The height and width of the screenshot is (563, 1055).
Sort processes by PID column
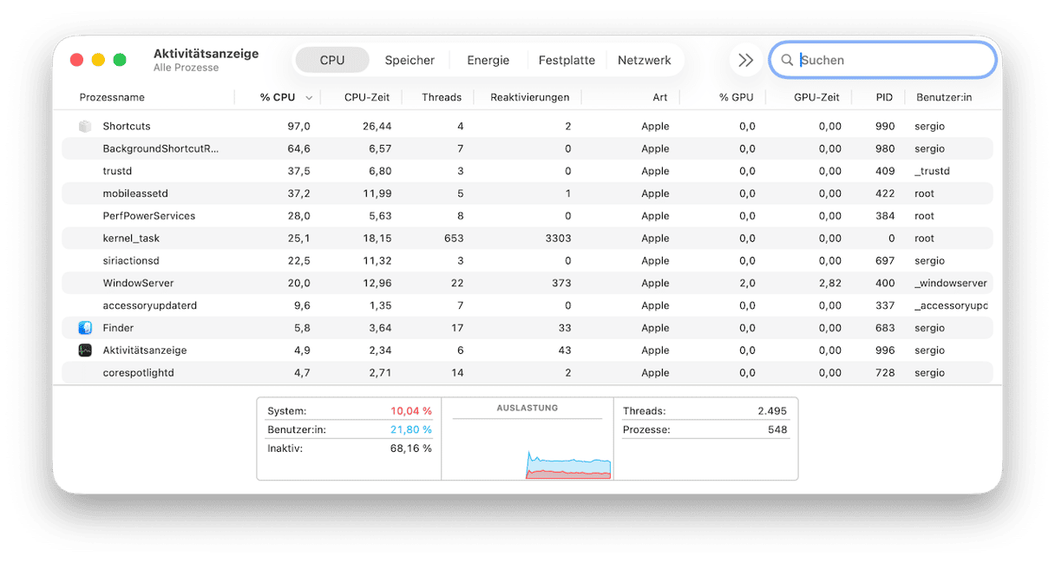(883, 97)
